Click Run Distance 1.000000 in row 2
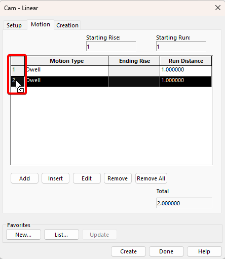The width and height of the screenshot is (225, 259). click(186, 82)
